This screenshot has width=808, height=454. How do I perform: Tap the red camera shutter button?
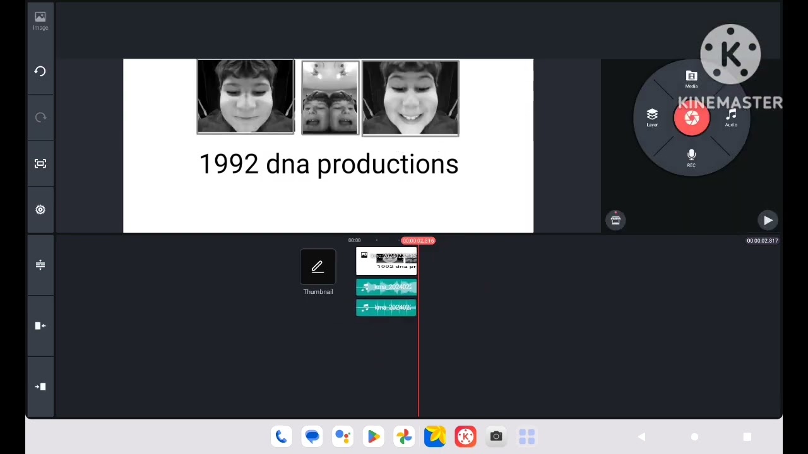692,119
